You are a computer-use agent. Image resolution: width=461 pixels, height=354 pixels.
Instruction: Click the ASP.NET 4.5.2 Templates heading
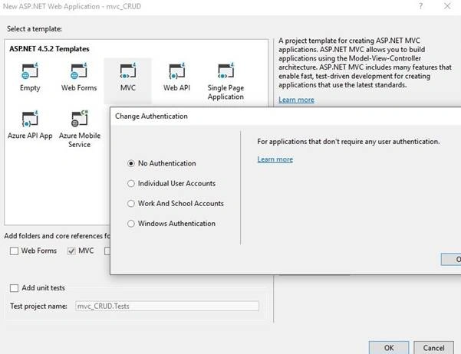(49, 49)
